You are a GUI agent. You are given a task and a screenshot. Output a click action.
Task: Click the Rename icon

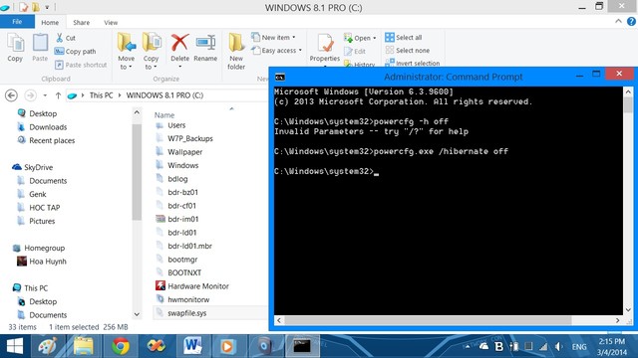[x=205, y=43]
